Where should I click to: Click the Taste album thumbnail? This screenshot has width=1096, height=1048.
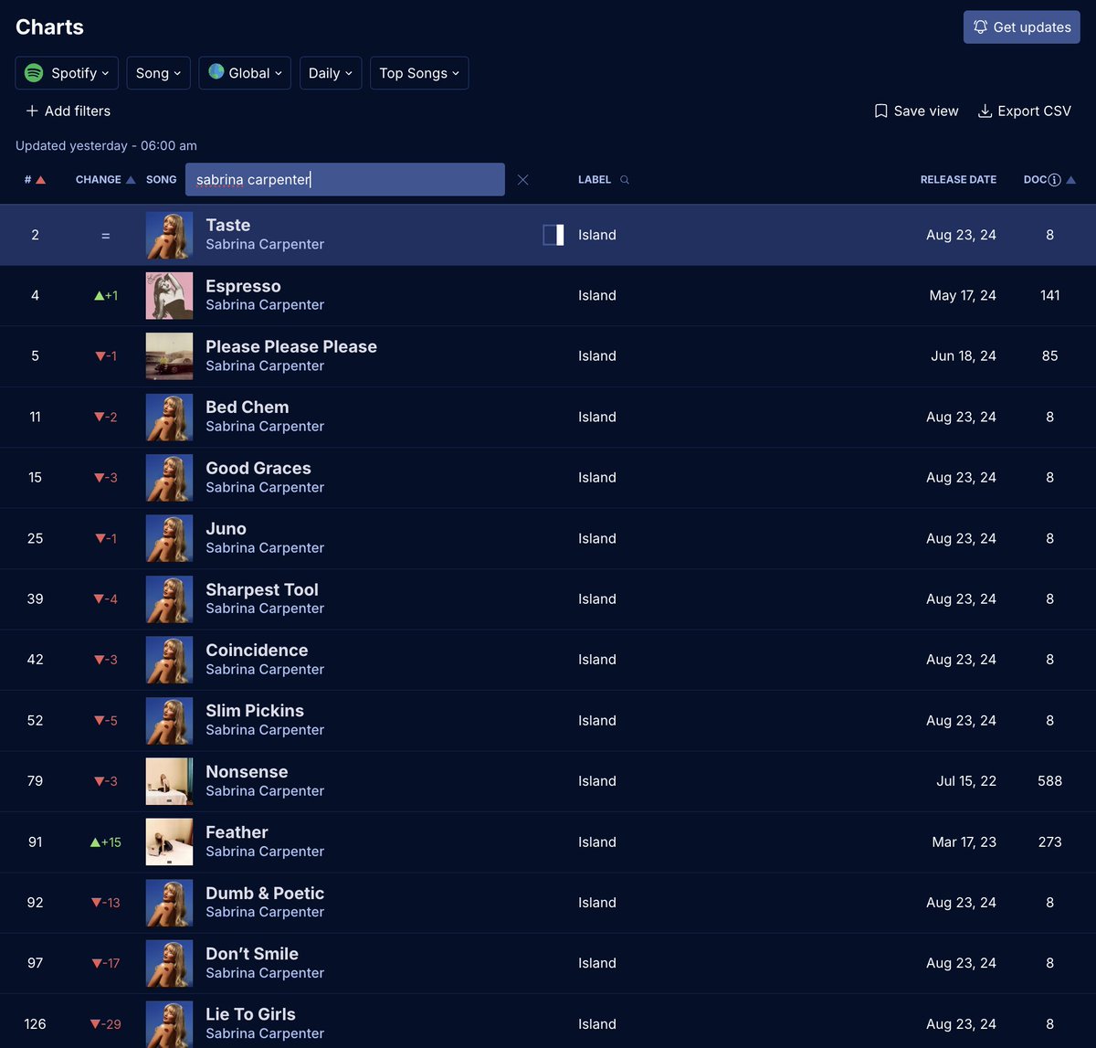tap(170, 235)
